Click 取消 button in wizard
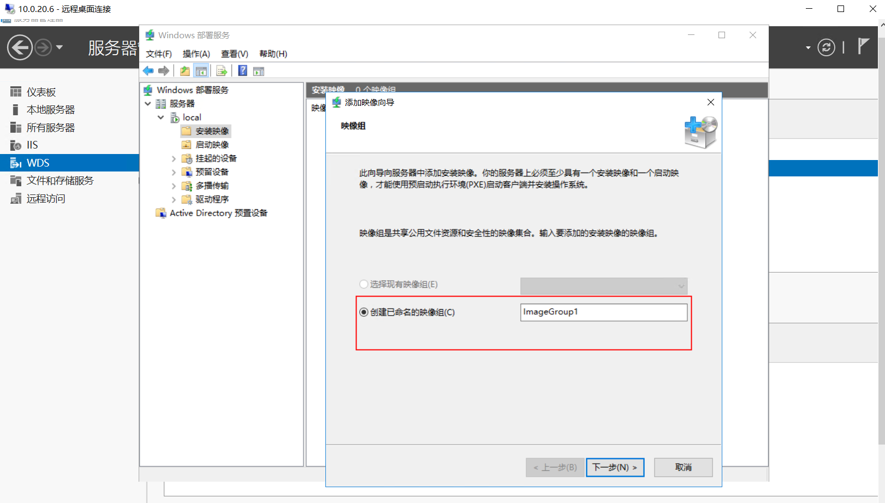 [684, 468]
